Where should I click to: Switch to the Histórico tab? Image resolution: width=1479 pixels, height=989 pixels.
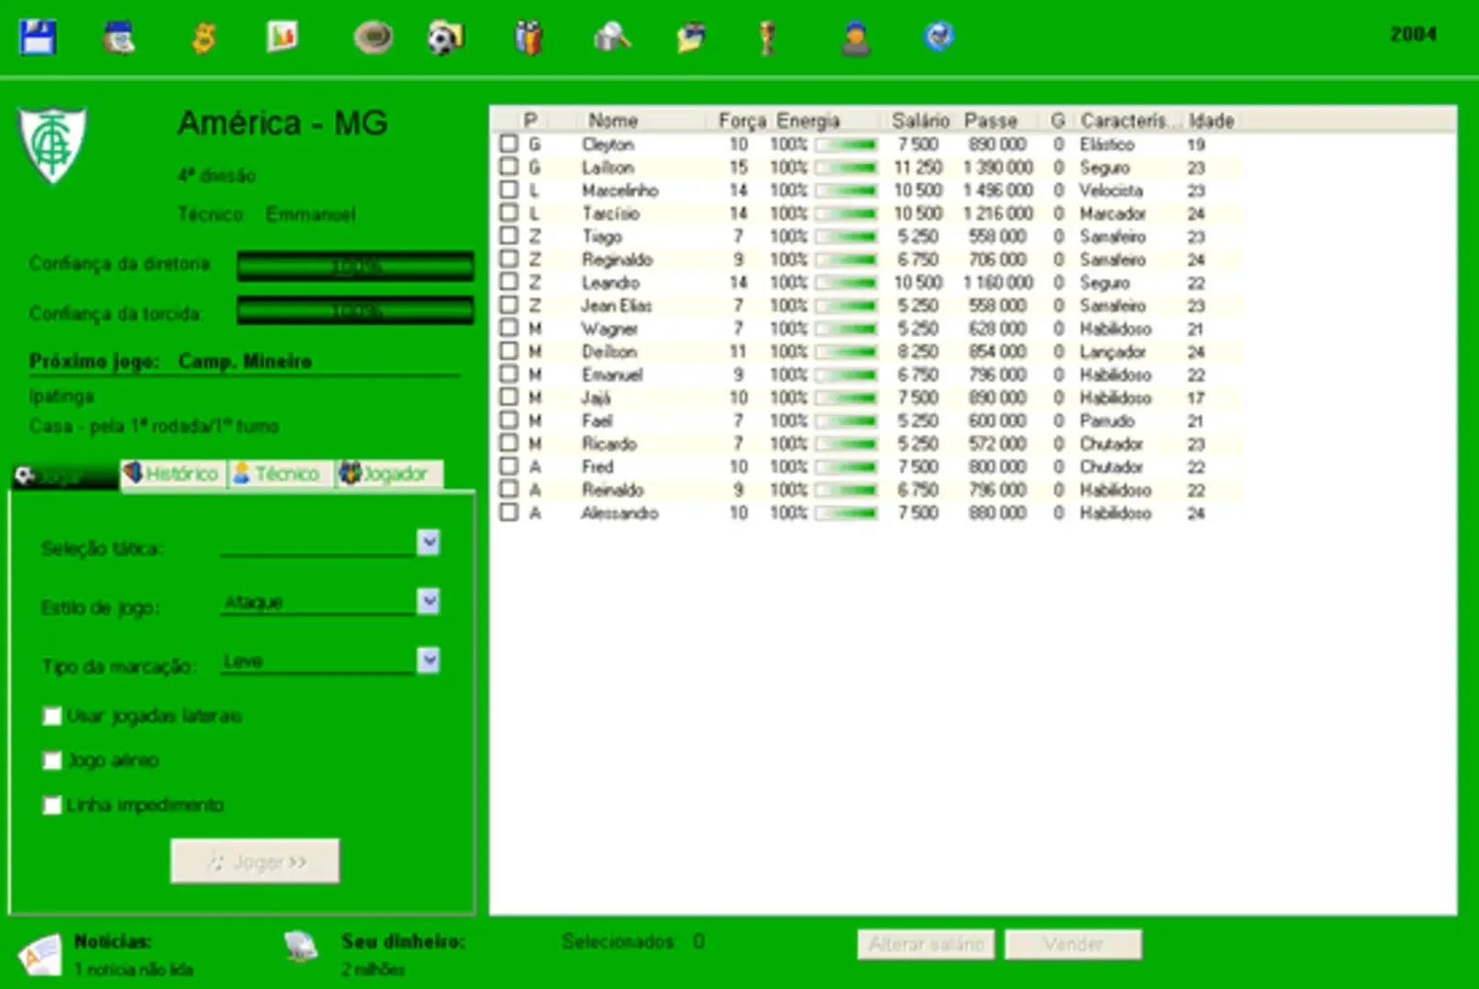click(x=173, y=473)
